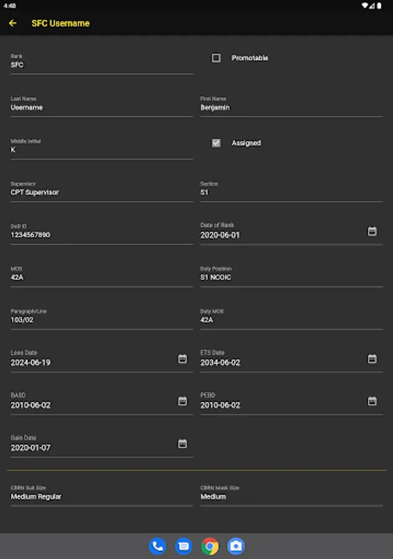393x559 pixels.
Task: Launch the Phone app from the dock
Action: pos(158,546)
